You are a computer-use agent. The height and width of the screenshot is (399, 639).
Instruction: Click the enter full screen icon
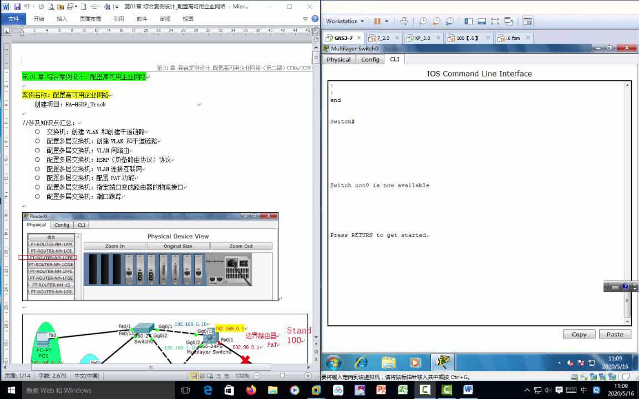click(x=495, y=22)
